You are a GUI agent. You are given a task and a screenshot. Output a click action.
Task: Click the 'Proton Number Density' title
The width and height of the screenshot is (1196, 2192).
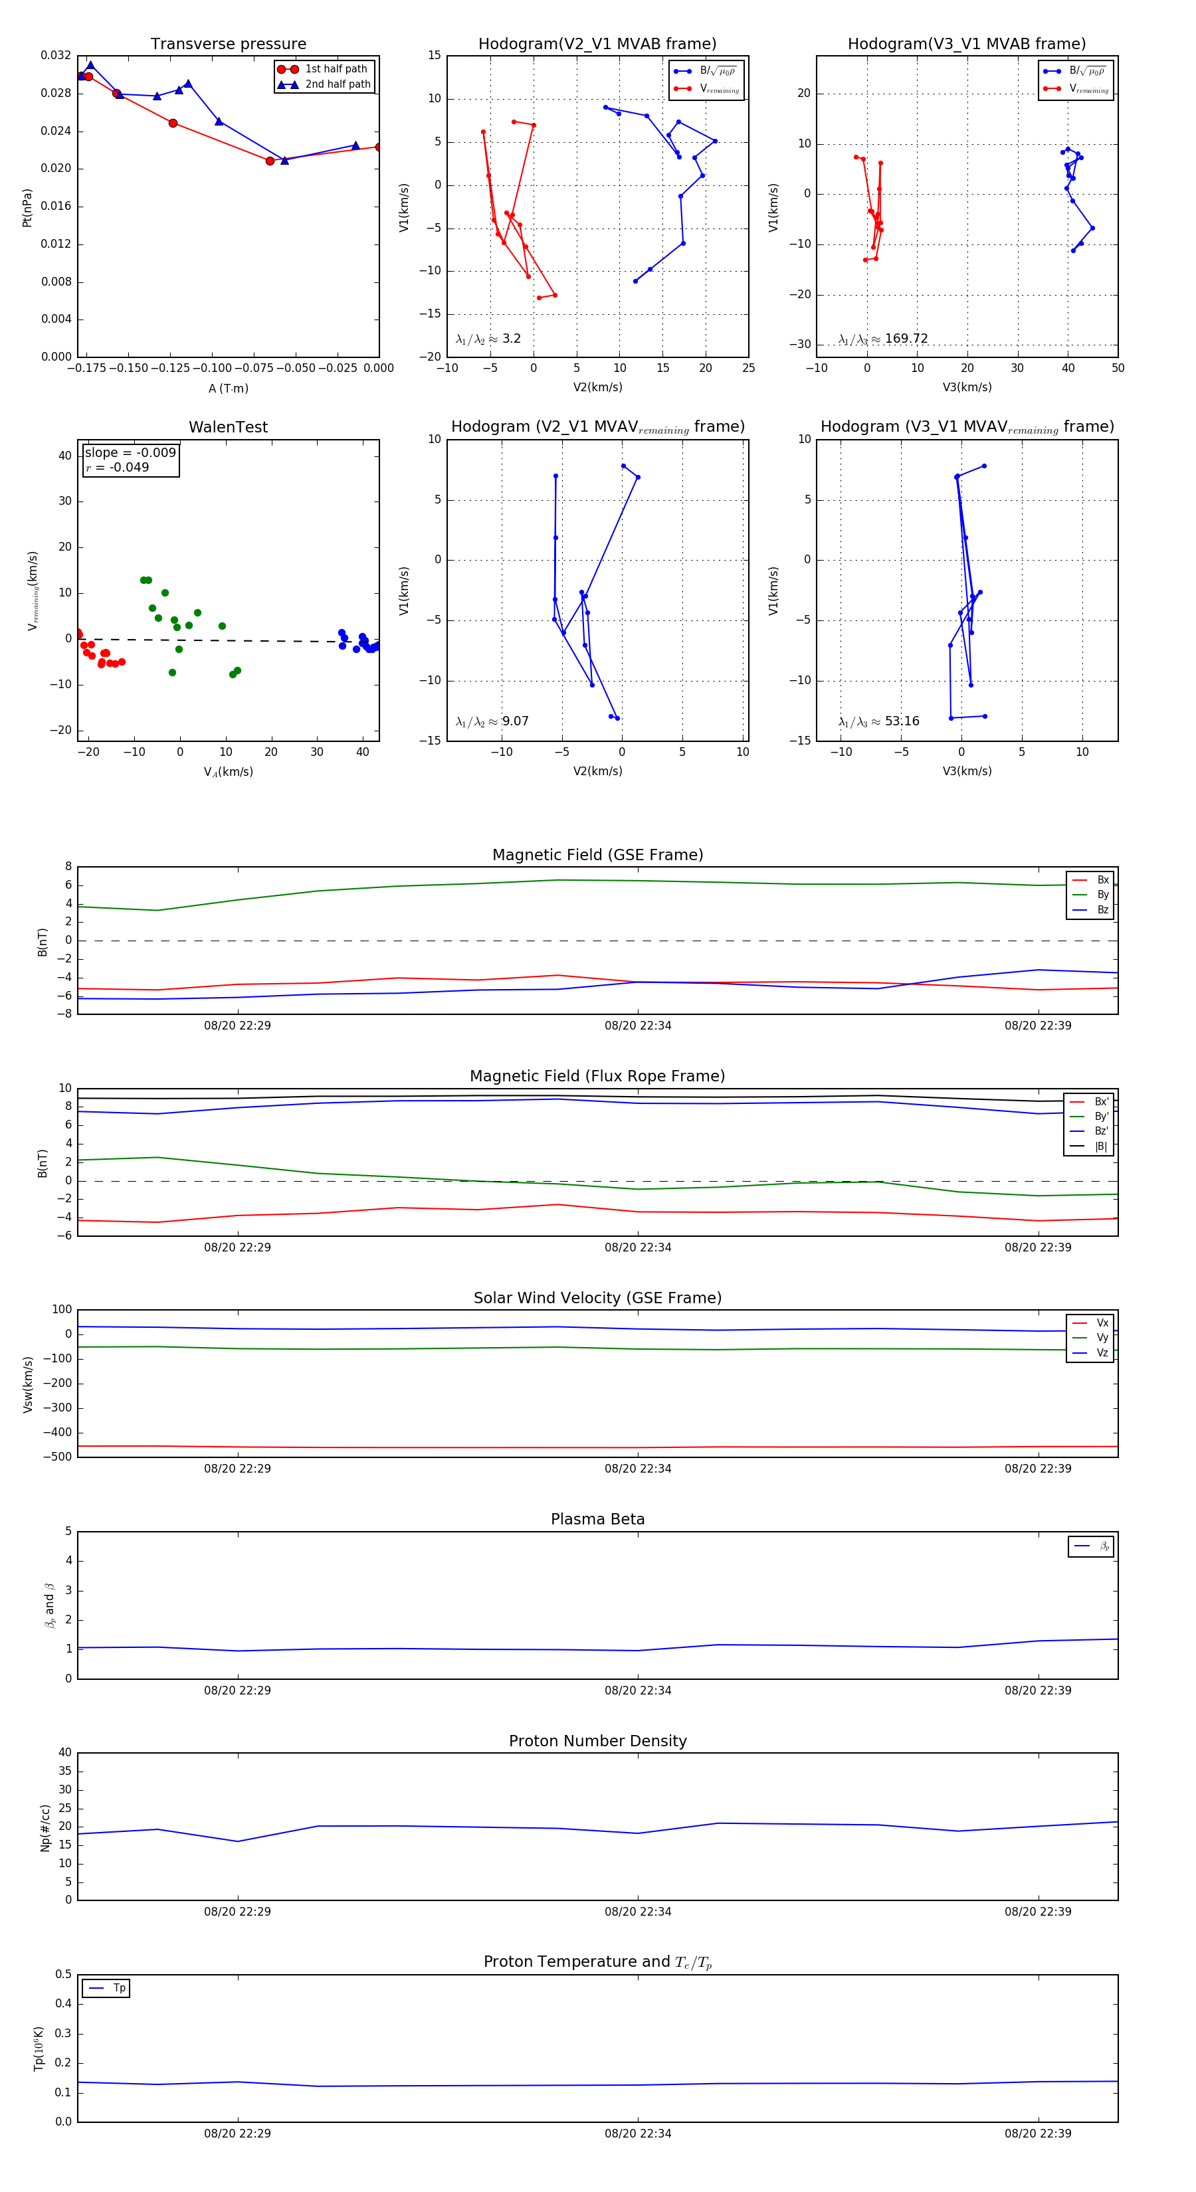pos(597,1741)
